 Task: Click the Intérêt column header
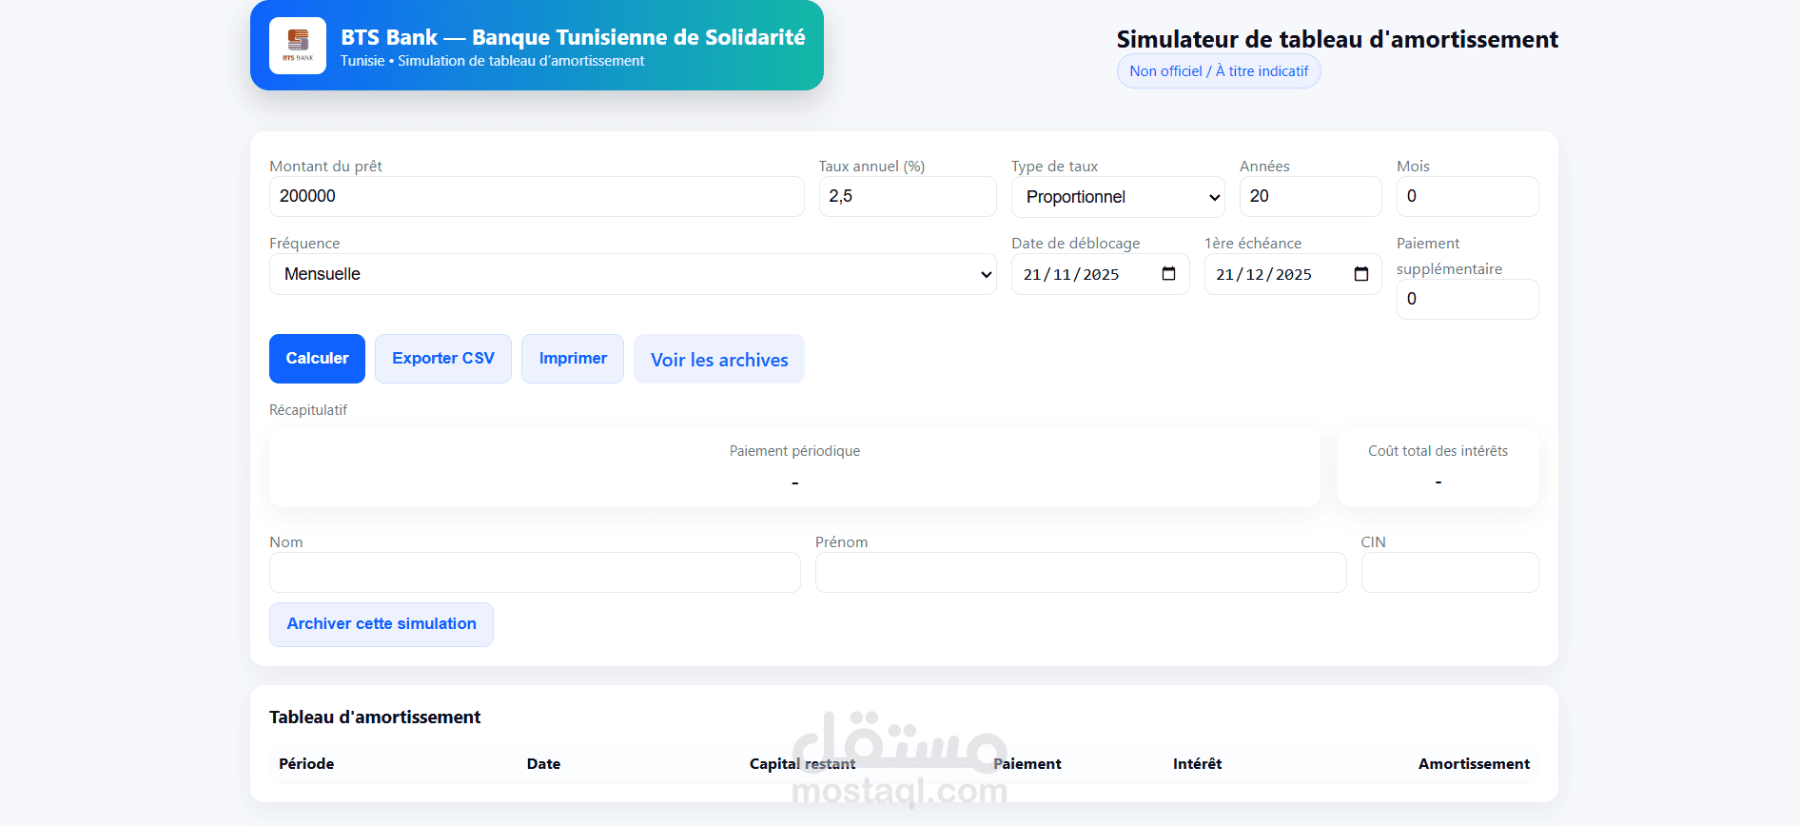(1197, 764)
